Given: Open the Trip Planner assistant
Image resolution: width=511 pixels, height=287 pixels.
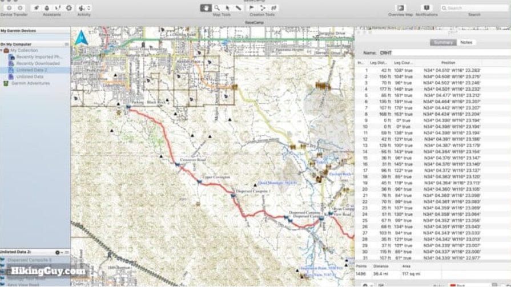Looking at the screenshot, I should tap(36, 8).
